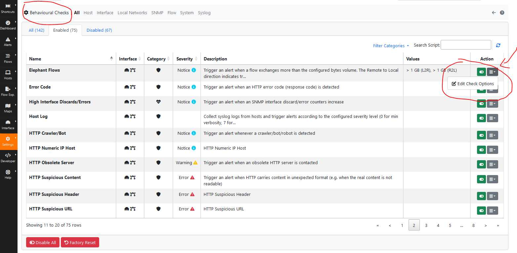The width and height of the screenshot is (517, 253).
Task: Disable the HTTP Crawler/Bot check
Action: tap(481, 135)
